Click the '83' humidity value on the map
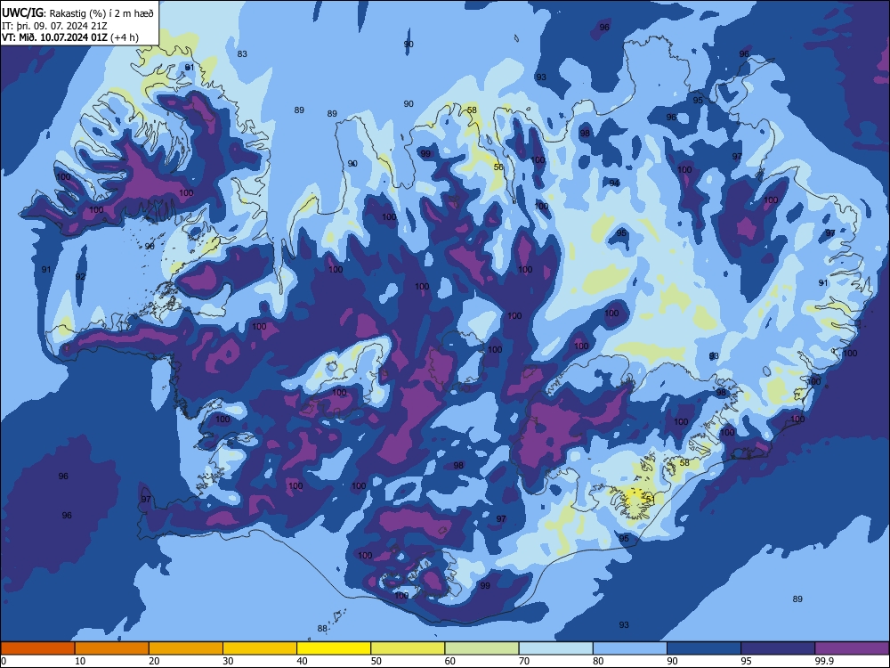This screenshot has height=668, width=890. 242,54
